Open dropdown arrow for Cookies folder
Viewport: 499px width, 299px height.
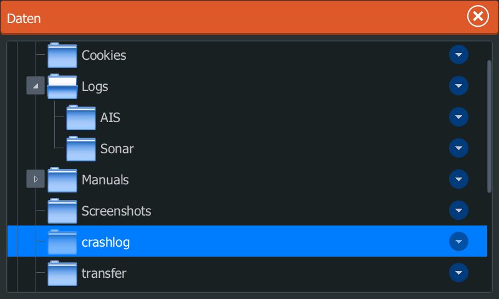coord(458,55)
